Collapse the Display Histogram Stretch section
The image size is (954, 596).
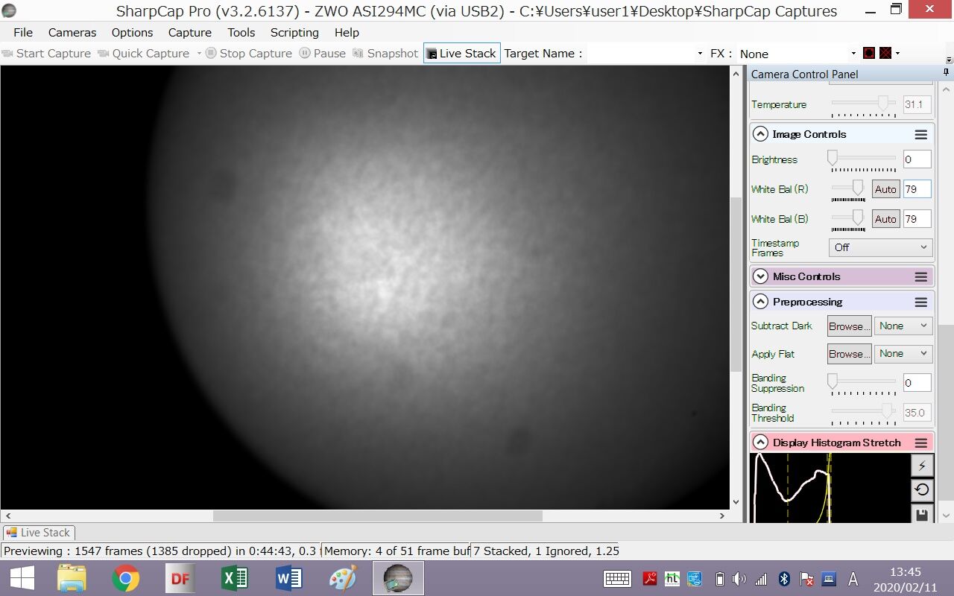tap(760, 443)
